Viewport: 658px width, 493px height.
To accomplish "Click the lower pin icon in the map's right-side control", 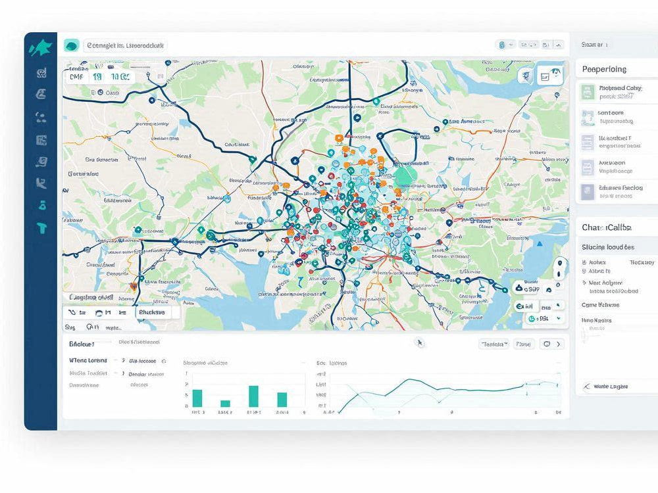I will point(559,274).
